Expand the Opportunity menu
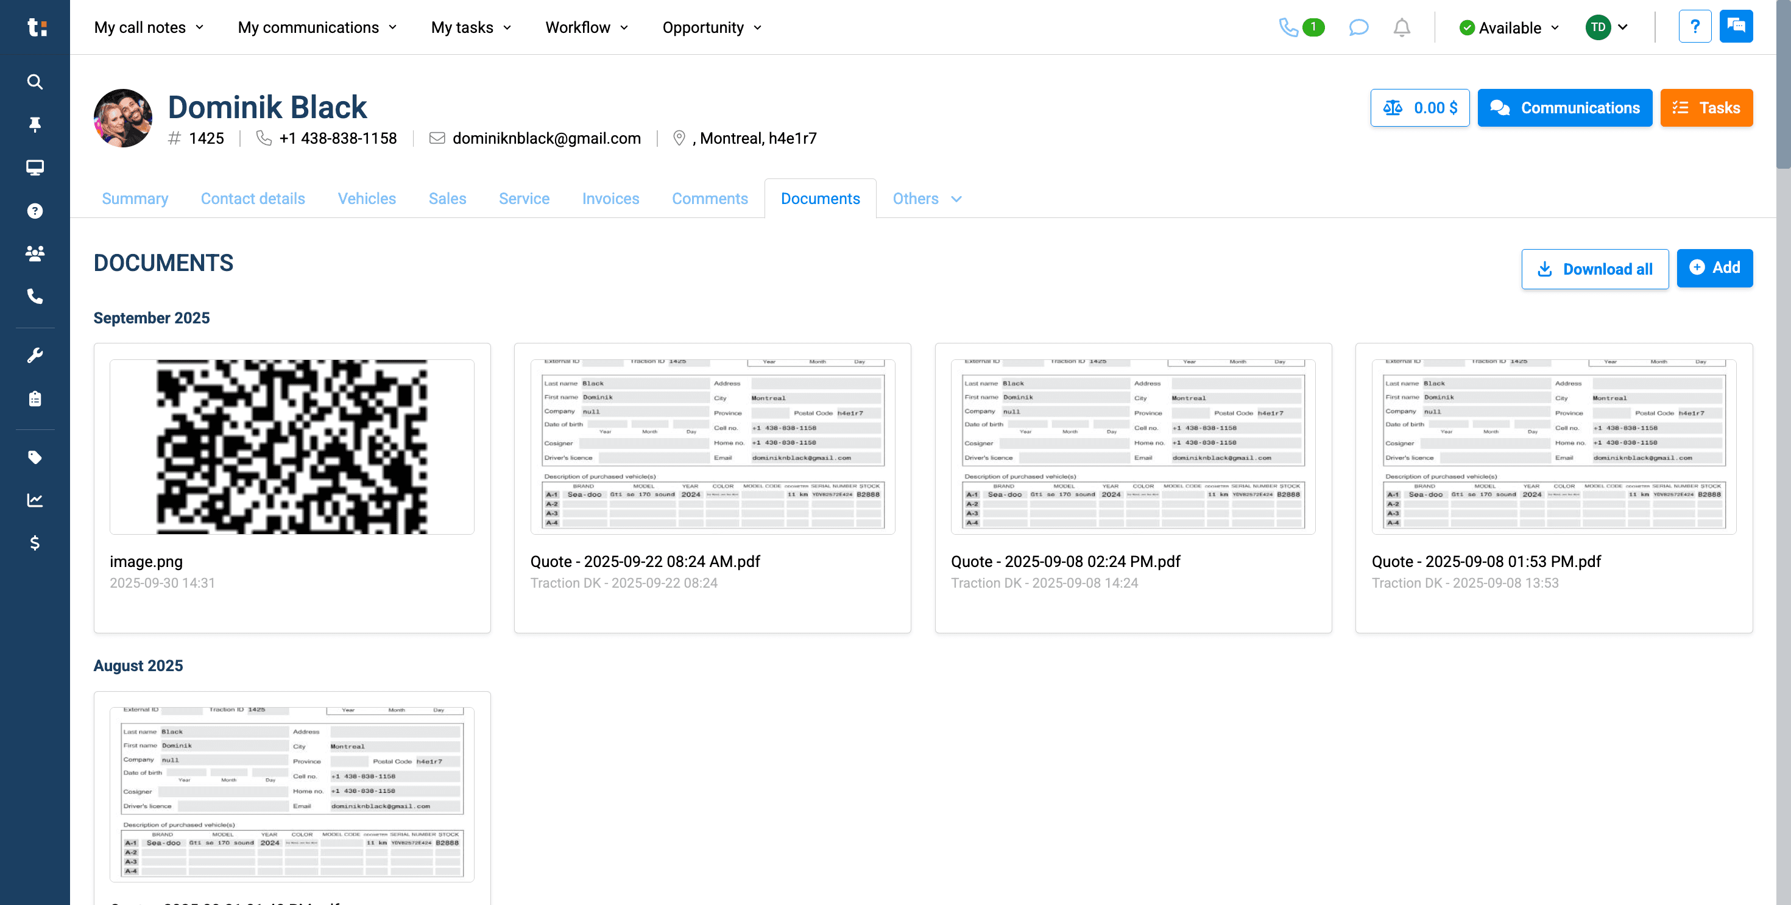This screenshot has height=905, width=1791. coord(712,27)
